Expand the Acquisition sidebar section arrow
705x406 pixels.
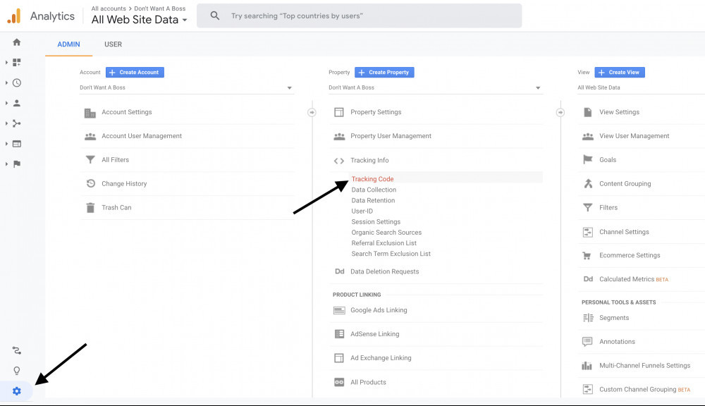coord(6,123)
